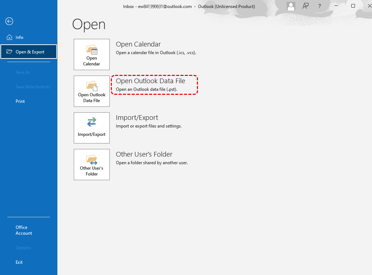This screenshot has height=275, width=372.
Task: Click the feedback person icon in the title bar
Action: point(305,6)
